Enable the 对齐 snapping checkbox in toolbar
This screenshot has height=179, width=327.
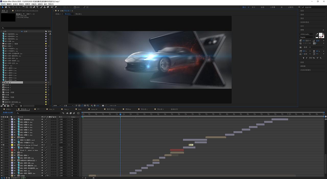(x=75, y=7)
